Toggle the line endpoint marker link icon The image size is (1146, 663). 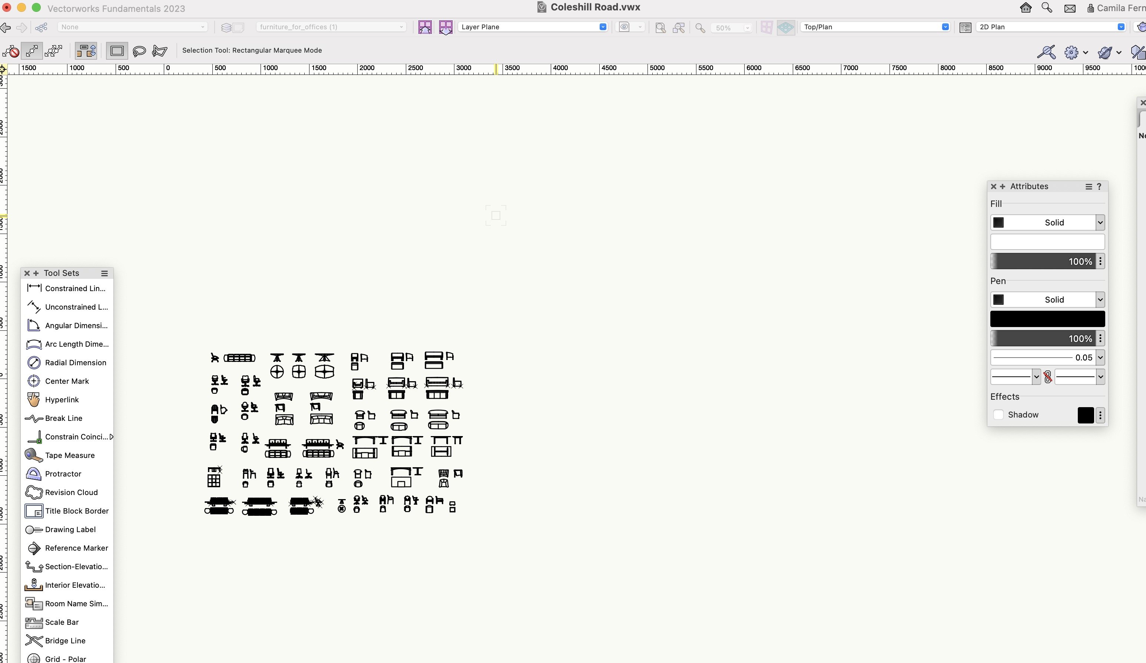pyautogui.click(x=1048, y=377)
